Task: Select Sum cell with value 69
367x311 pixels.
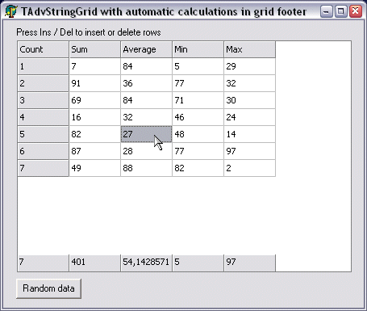Action: point(94,100)
